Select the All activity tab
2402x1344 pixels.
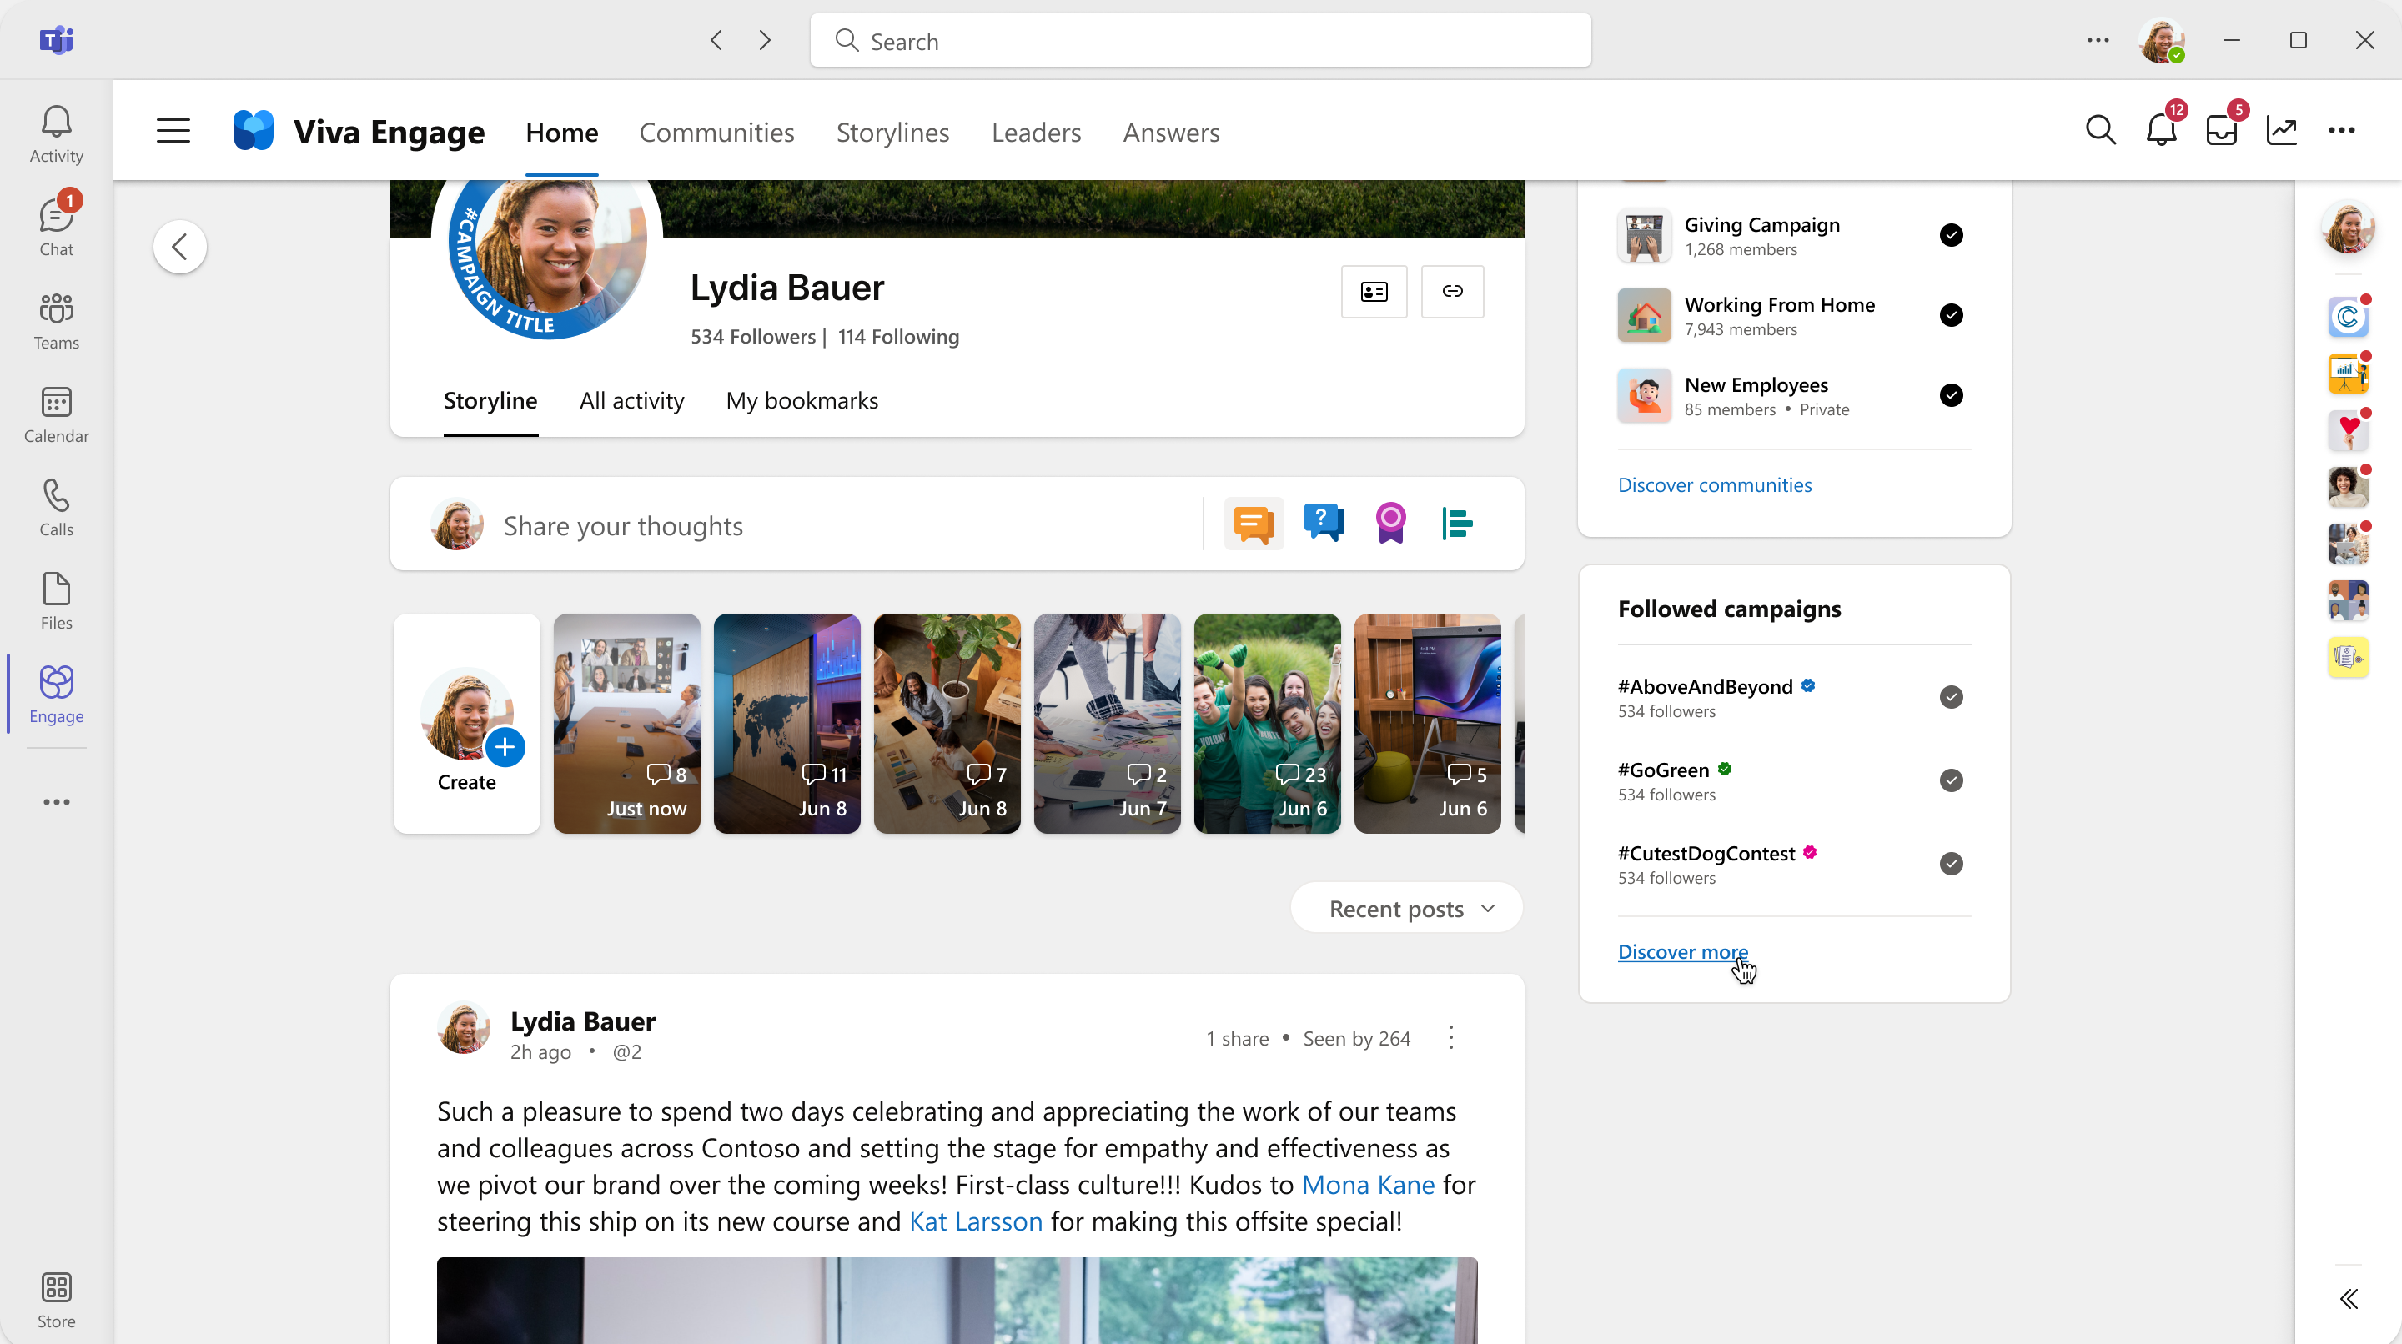632,399
